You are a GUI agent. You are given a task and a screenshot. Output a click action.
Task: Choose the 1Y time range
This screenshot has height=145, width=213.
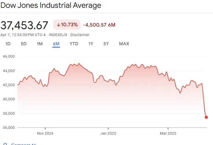coord(91,44)
